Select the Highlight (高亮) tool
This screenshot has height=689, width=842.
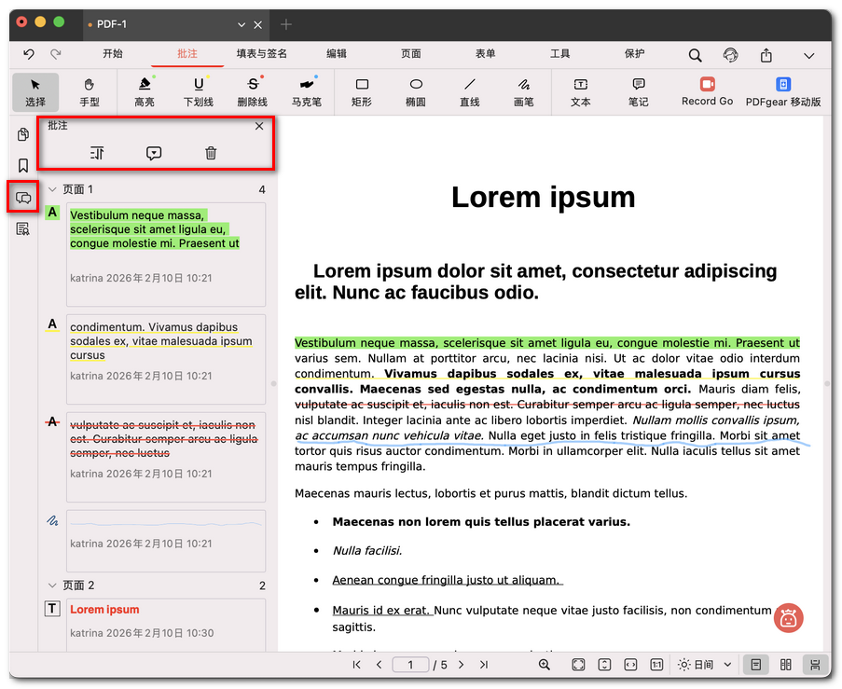pyautogui.click(x=145, y=91)
